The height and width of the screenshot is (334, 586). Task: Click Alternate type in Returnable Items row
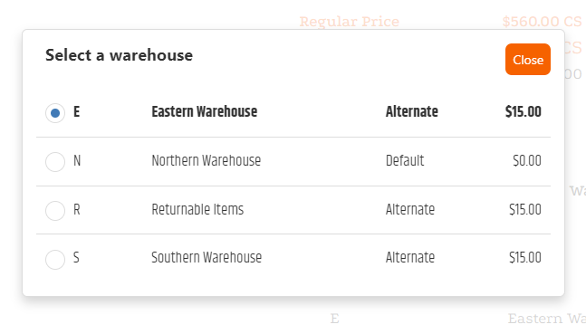pos(410,209)
